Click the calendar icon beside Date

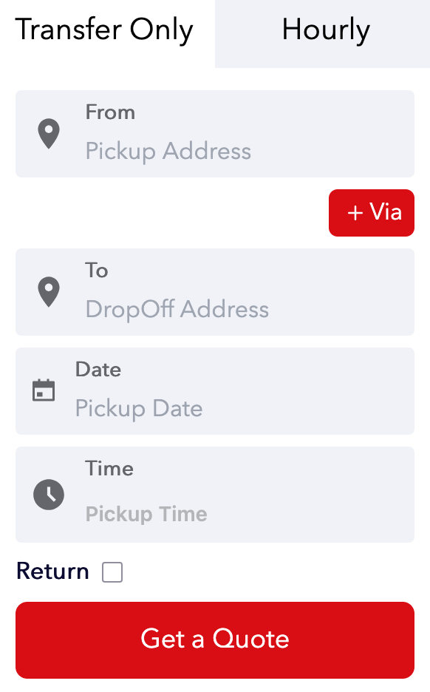(x=44, y=390)
